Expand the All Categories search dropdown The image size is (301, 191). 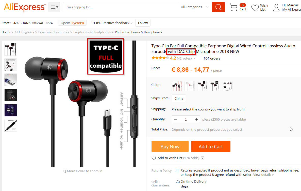pyautogui.click(x=194, y=7)
